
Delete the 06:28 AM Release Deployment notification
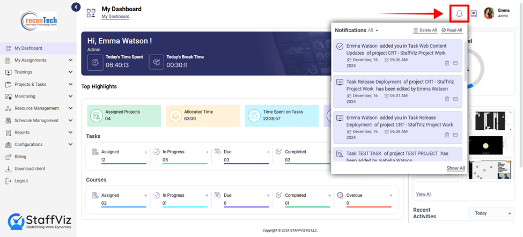click(447, 135)
